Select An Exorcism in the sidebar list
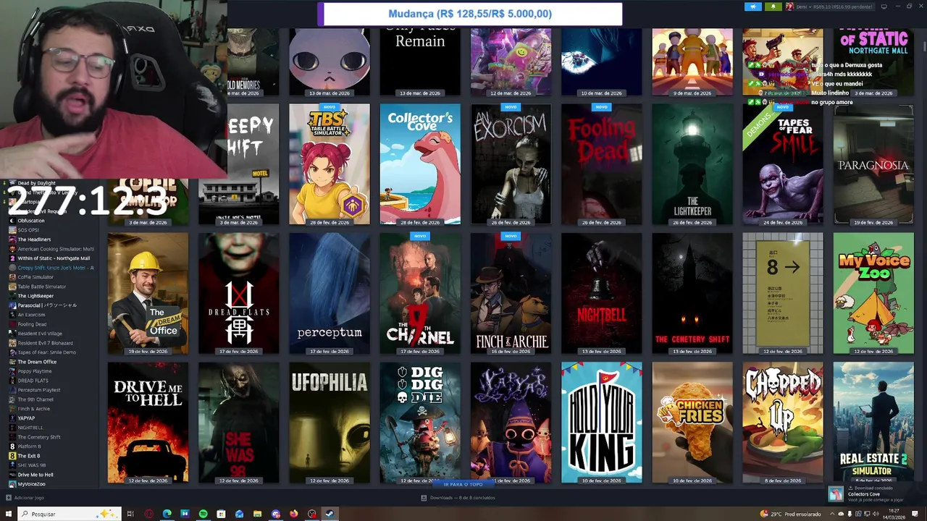927x521 pixels. [x=31, y=315]
